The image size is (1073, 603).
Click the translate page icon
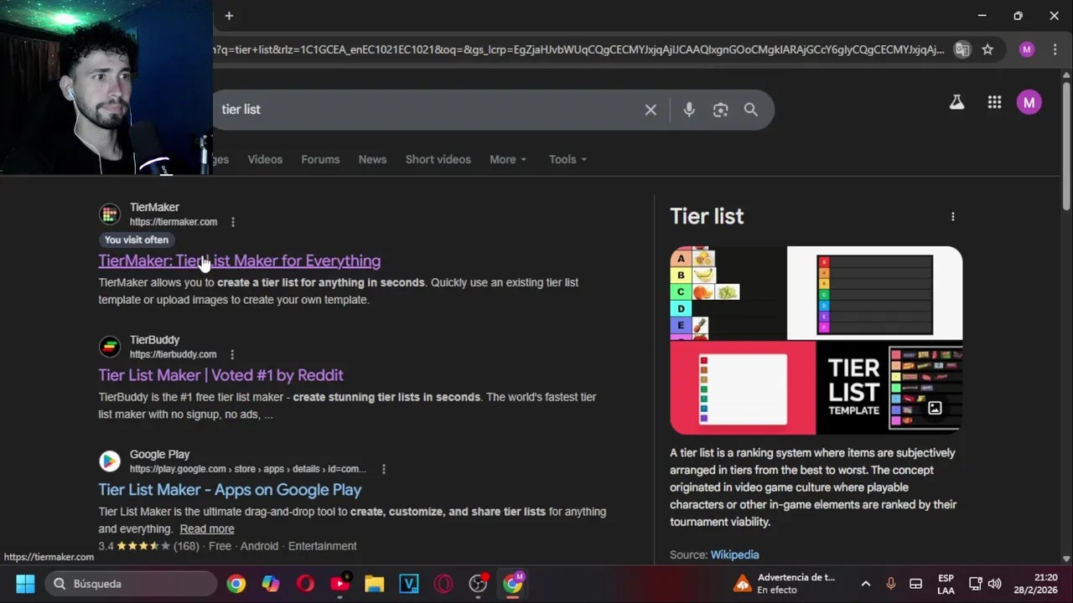962,49
